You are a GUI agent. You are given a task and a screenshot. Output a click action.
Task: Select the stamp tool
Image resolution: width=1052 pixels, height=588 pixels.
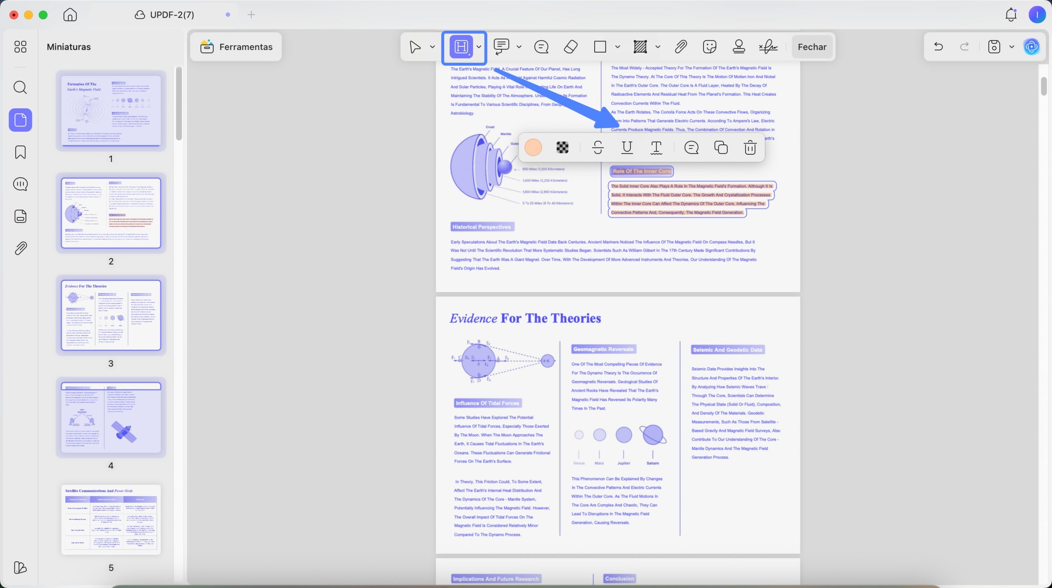coord(739,47)
